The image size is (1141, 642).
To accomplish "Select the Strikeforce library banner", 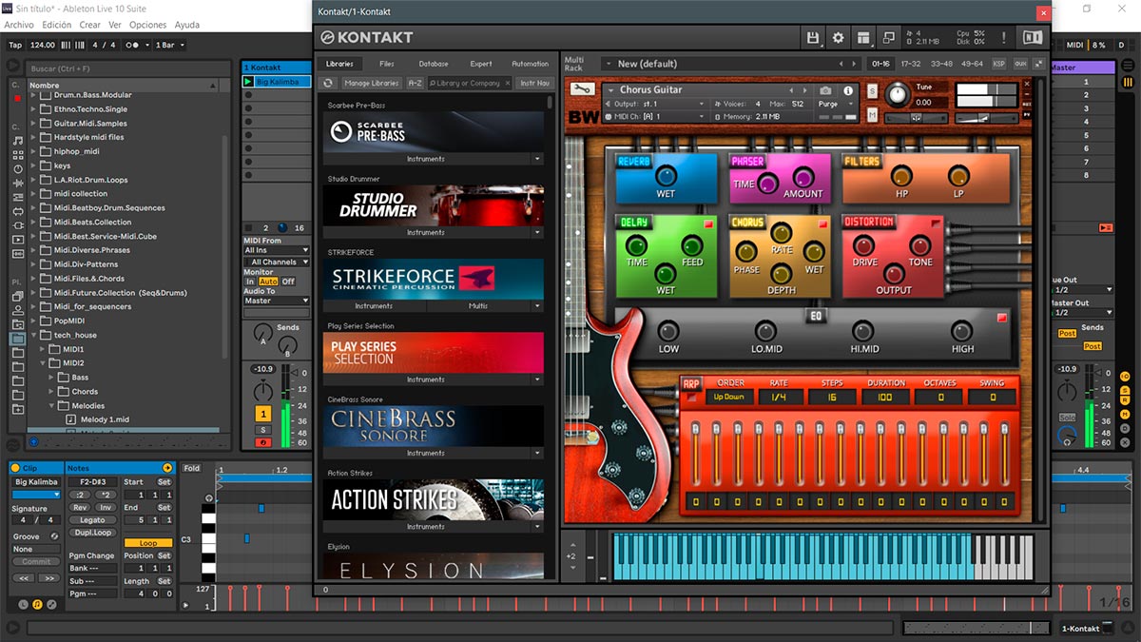I will coord(434,279).
